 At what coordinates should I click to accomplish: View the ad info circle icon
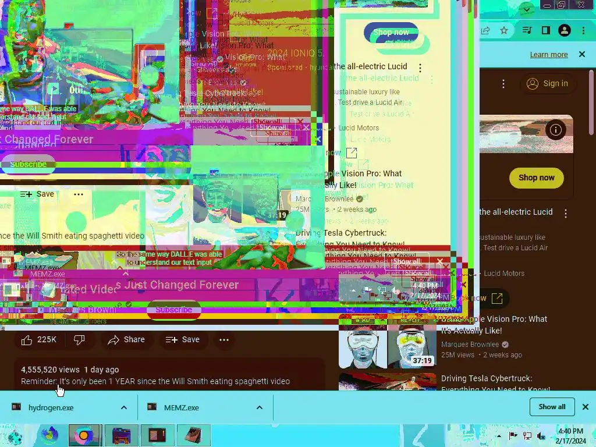coord(555,130)
